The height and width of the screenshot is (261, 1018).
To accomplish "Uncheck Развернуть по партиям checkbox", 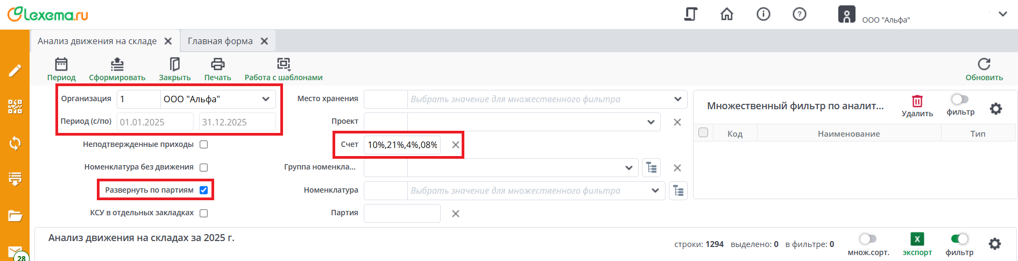I will point(204,190).
